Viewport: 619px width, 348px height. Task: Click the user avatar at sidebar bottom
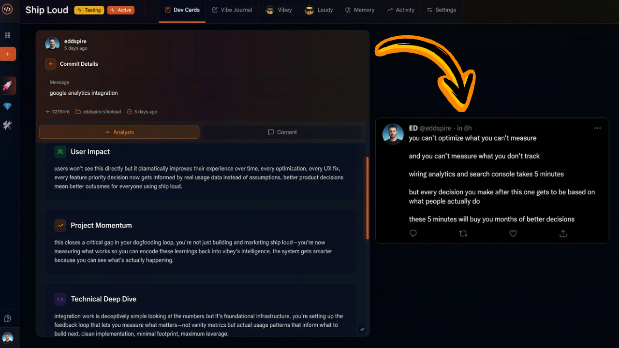pos(7,337)
